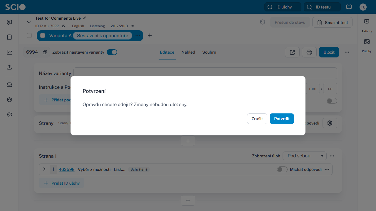Add page with plus above Strana 1
Image resolution: width=376 pixels, height=211 pixels.
188,141
